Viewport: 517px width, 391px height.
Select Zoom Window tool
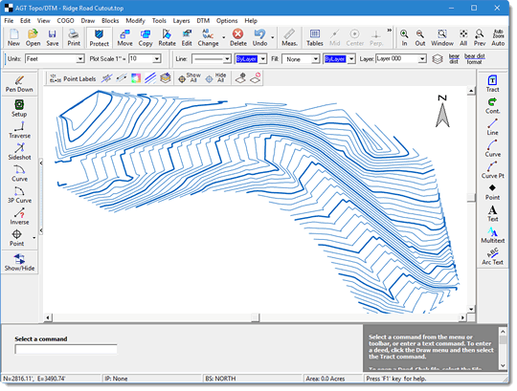pos(442,37)
